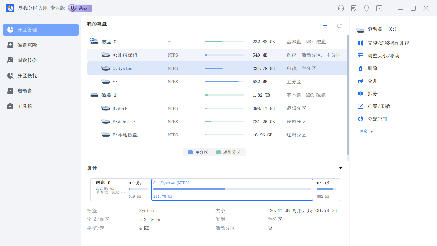The height and width of the screenshot is (246, 437).
Task: Open the notification bell
Action: [366, 8]
